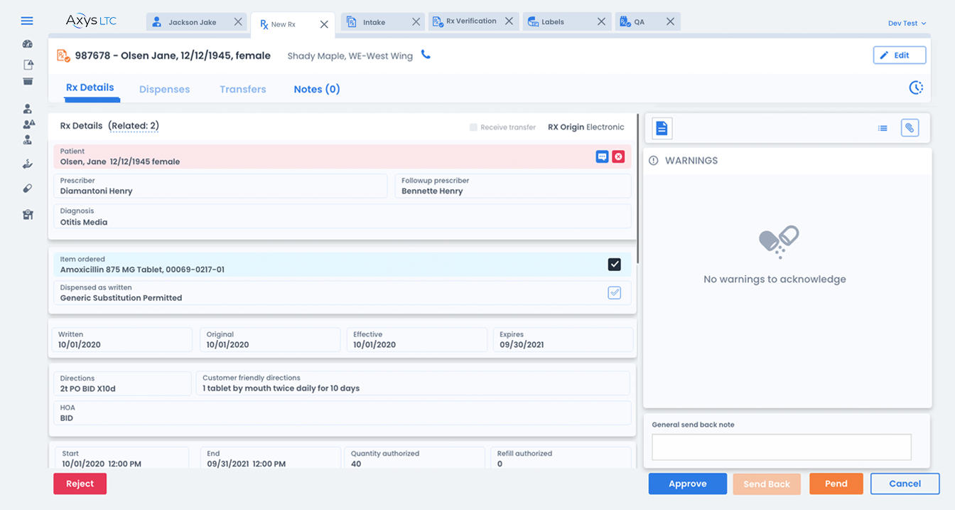Click the Written date field
955x510 pixels.
click(x=123, y=339)
